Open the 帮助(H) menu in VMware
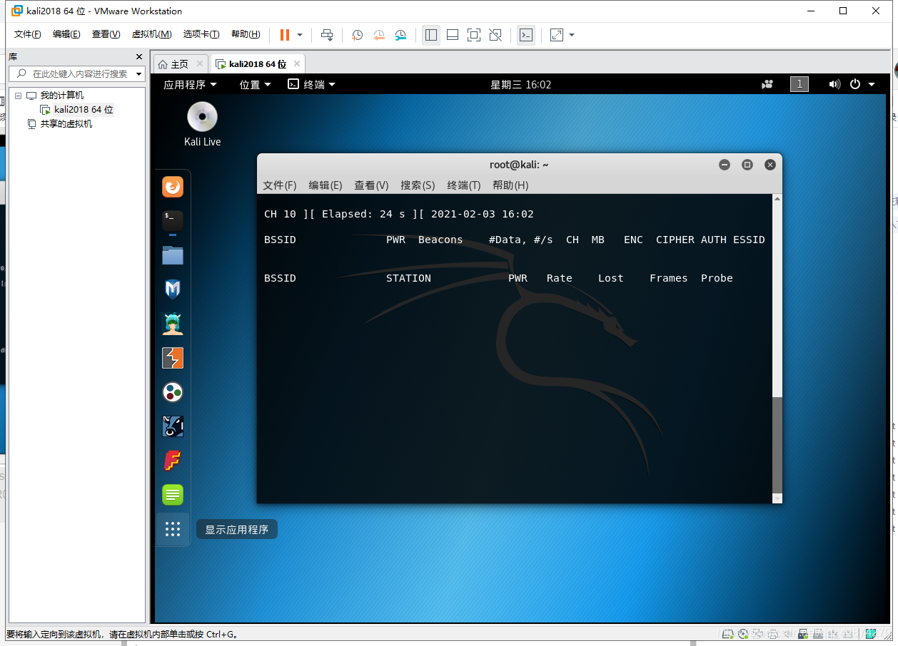898x646 pixels. (x=246, y=34)
